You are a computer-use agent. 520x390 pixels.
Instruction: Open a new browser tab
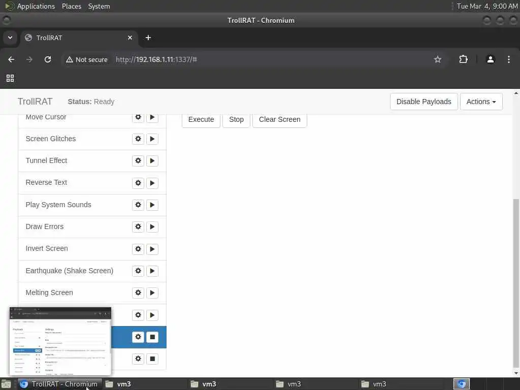coord(148,38)
